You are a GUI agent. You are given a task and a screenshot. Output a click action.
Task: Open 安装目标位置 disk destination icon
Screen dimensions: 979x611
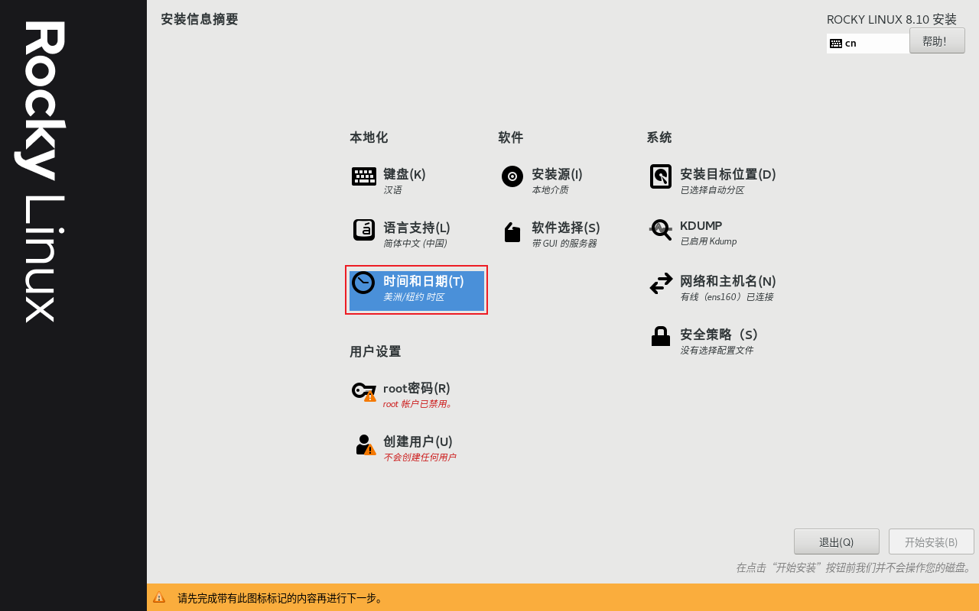(660, 176)
